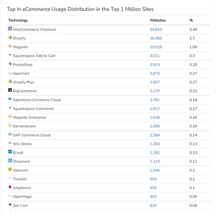Viewport: 216px width, 212px height.
Task: Click the Thinkific icon
Action: tap(10, 178)
